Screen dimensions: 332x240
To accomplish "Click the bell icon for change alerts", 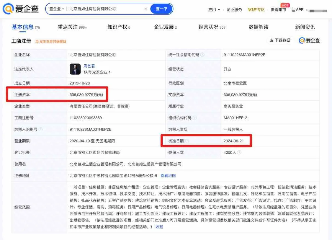I will (x=37, y=41).
